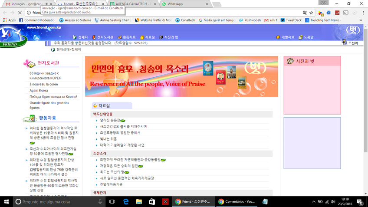Open the 자료실 top menu item
The height and width of the screenshot is (207, 368).
coord(148,37)
